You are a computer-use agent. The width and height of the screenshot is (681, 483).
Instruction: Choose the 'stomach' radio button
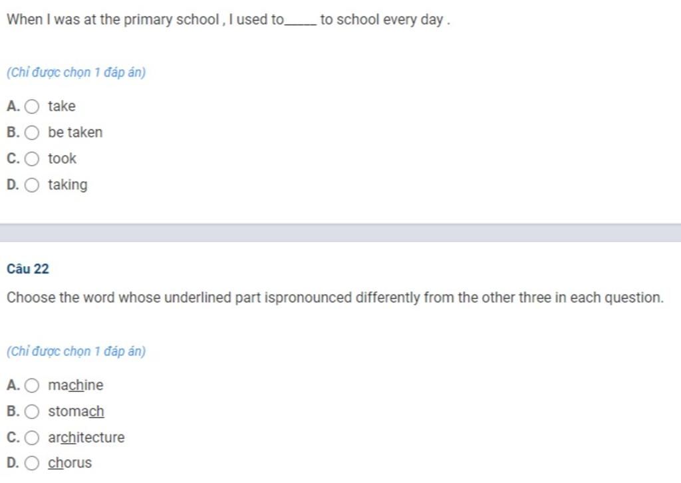click(x=32, y=411)
